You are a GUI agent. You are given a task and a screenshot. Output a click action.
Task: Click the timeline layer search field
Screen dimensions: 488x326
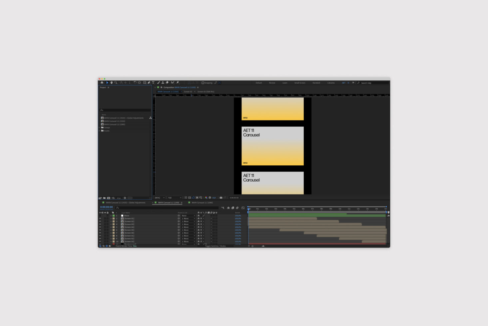click(x=167, y=208)
